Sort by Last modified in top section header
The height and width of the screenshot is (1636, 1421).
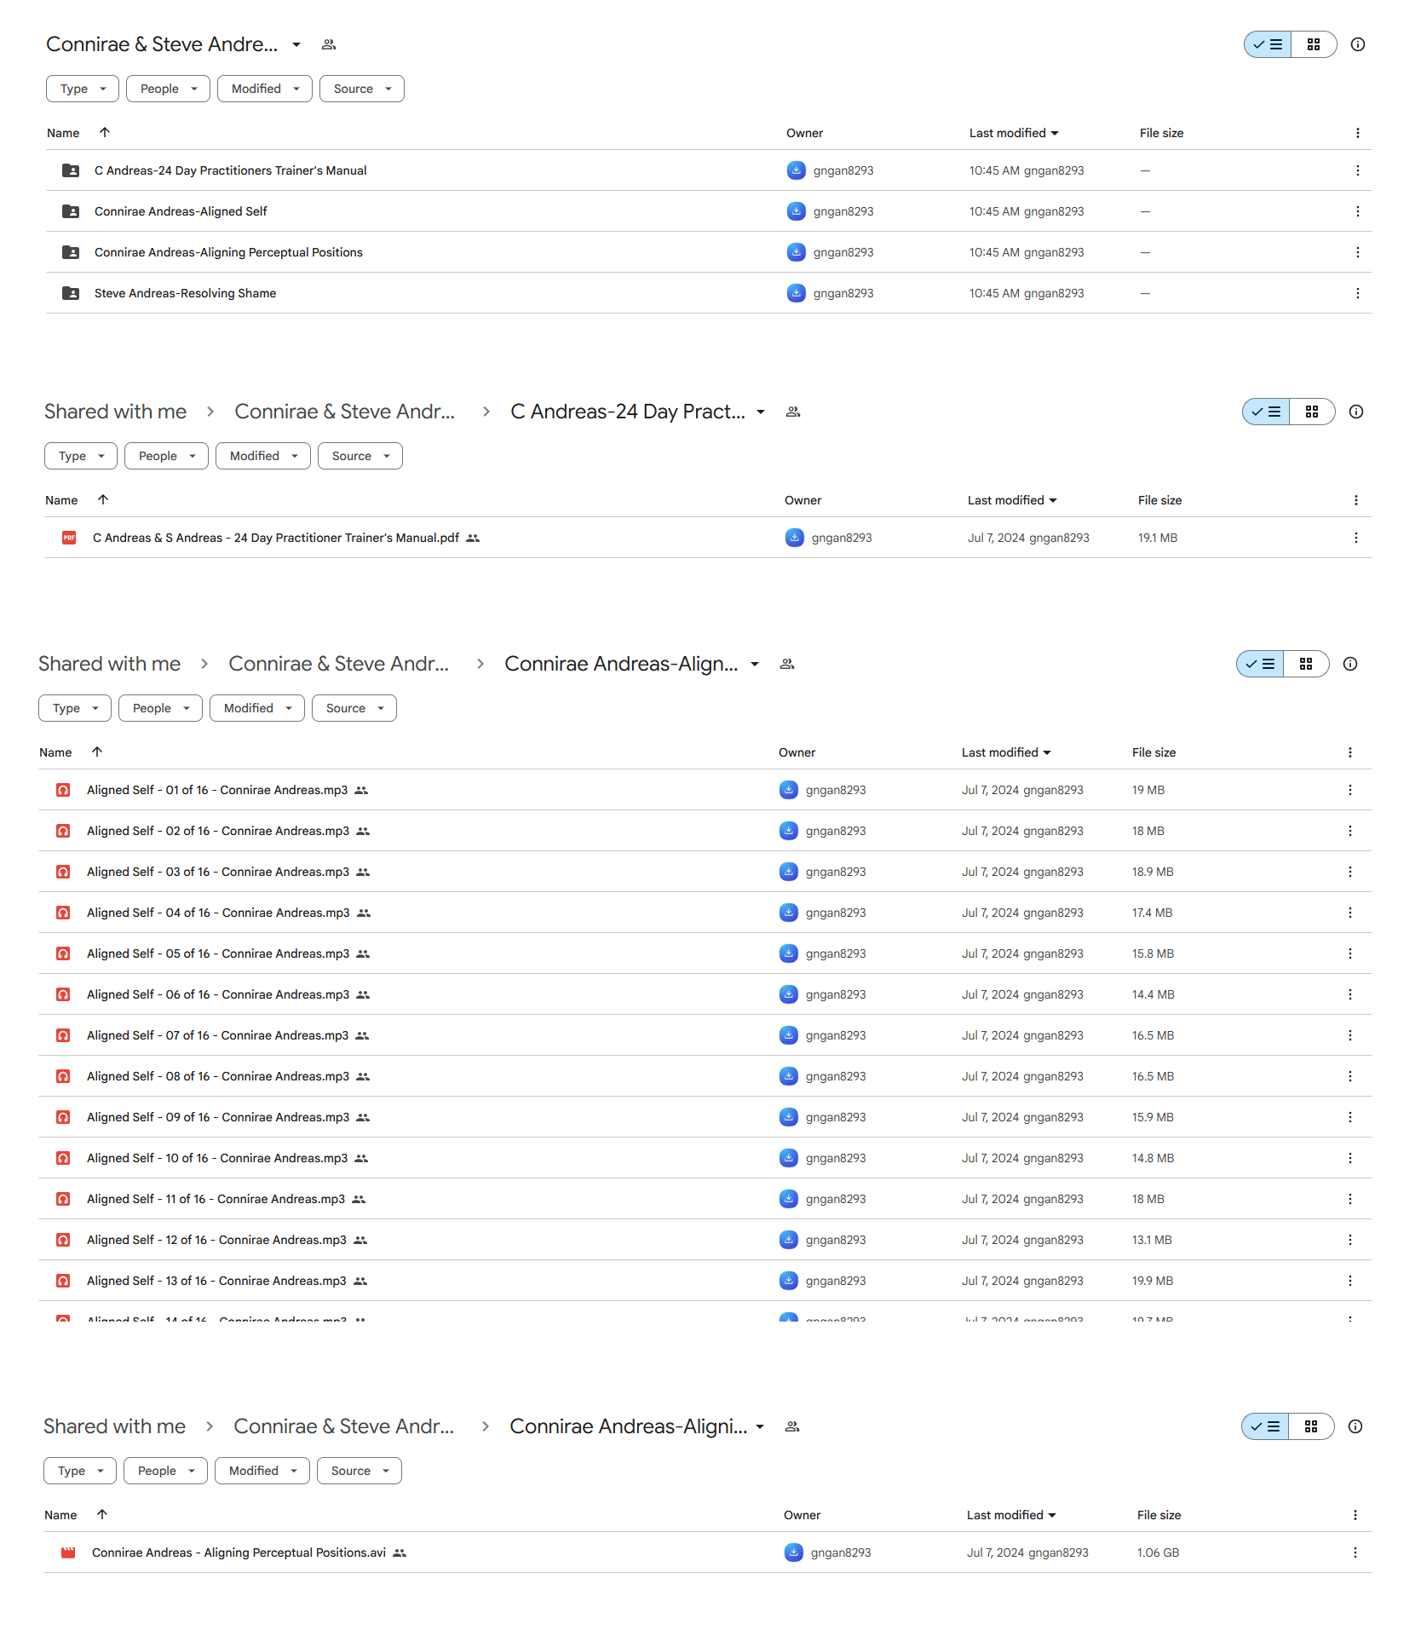1014,133
